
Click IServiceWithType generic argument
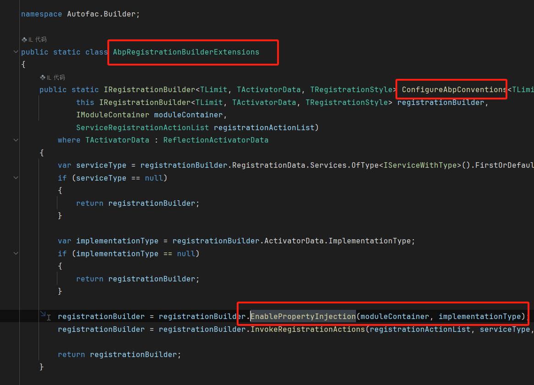(420, 165)
